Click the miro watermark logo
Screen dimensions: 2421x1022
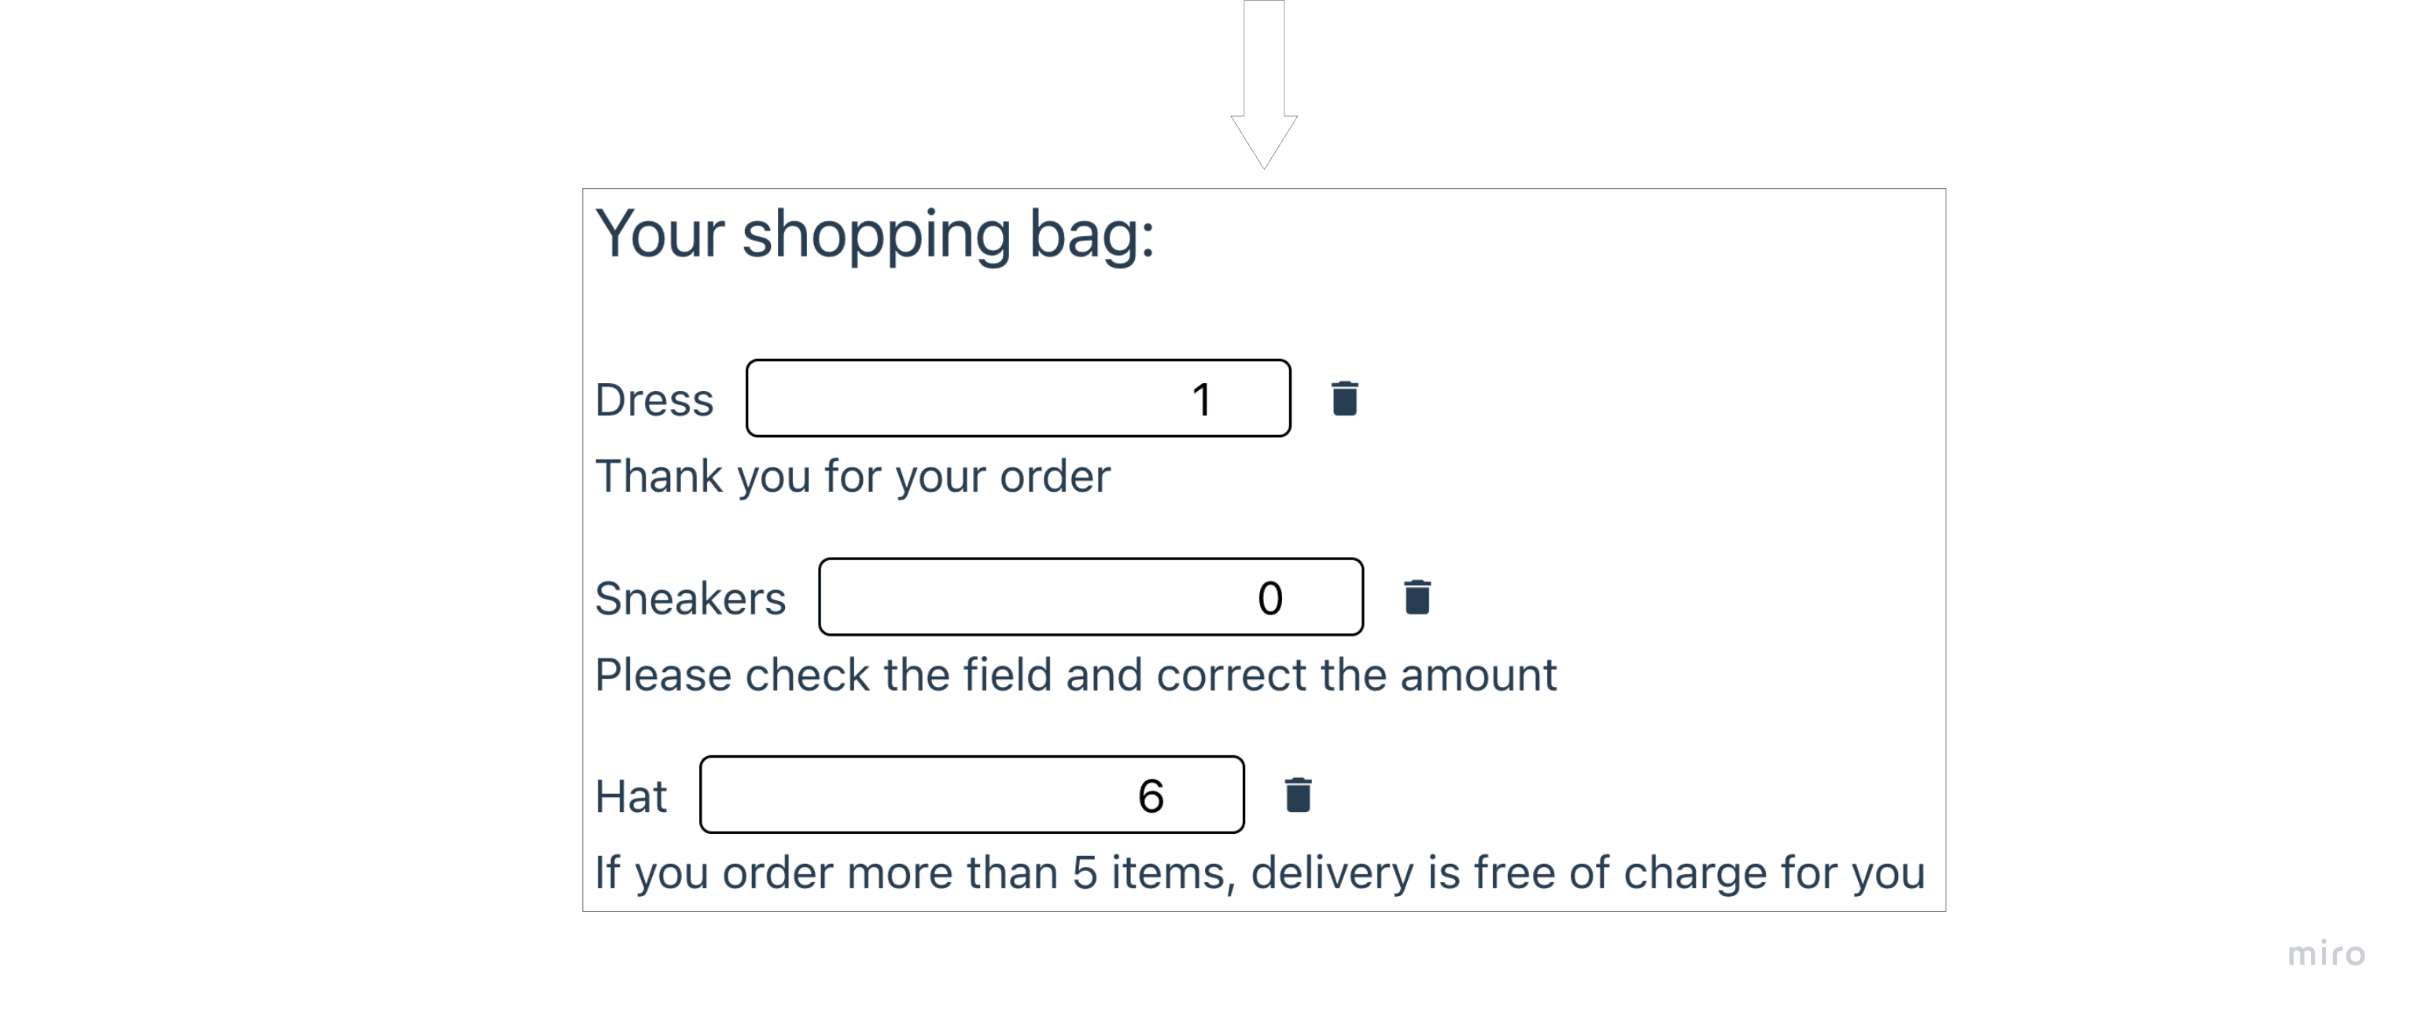[2326, 954]
